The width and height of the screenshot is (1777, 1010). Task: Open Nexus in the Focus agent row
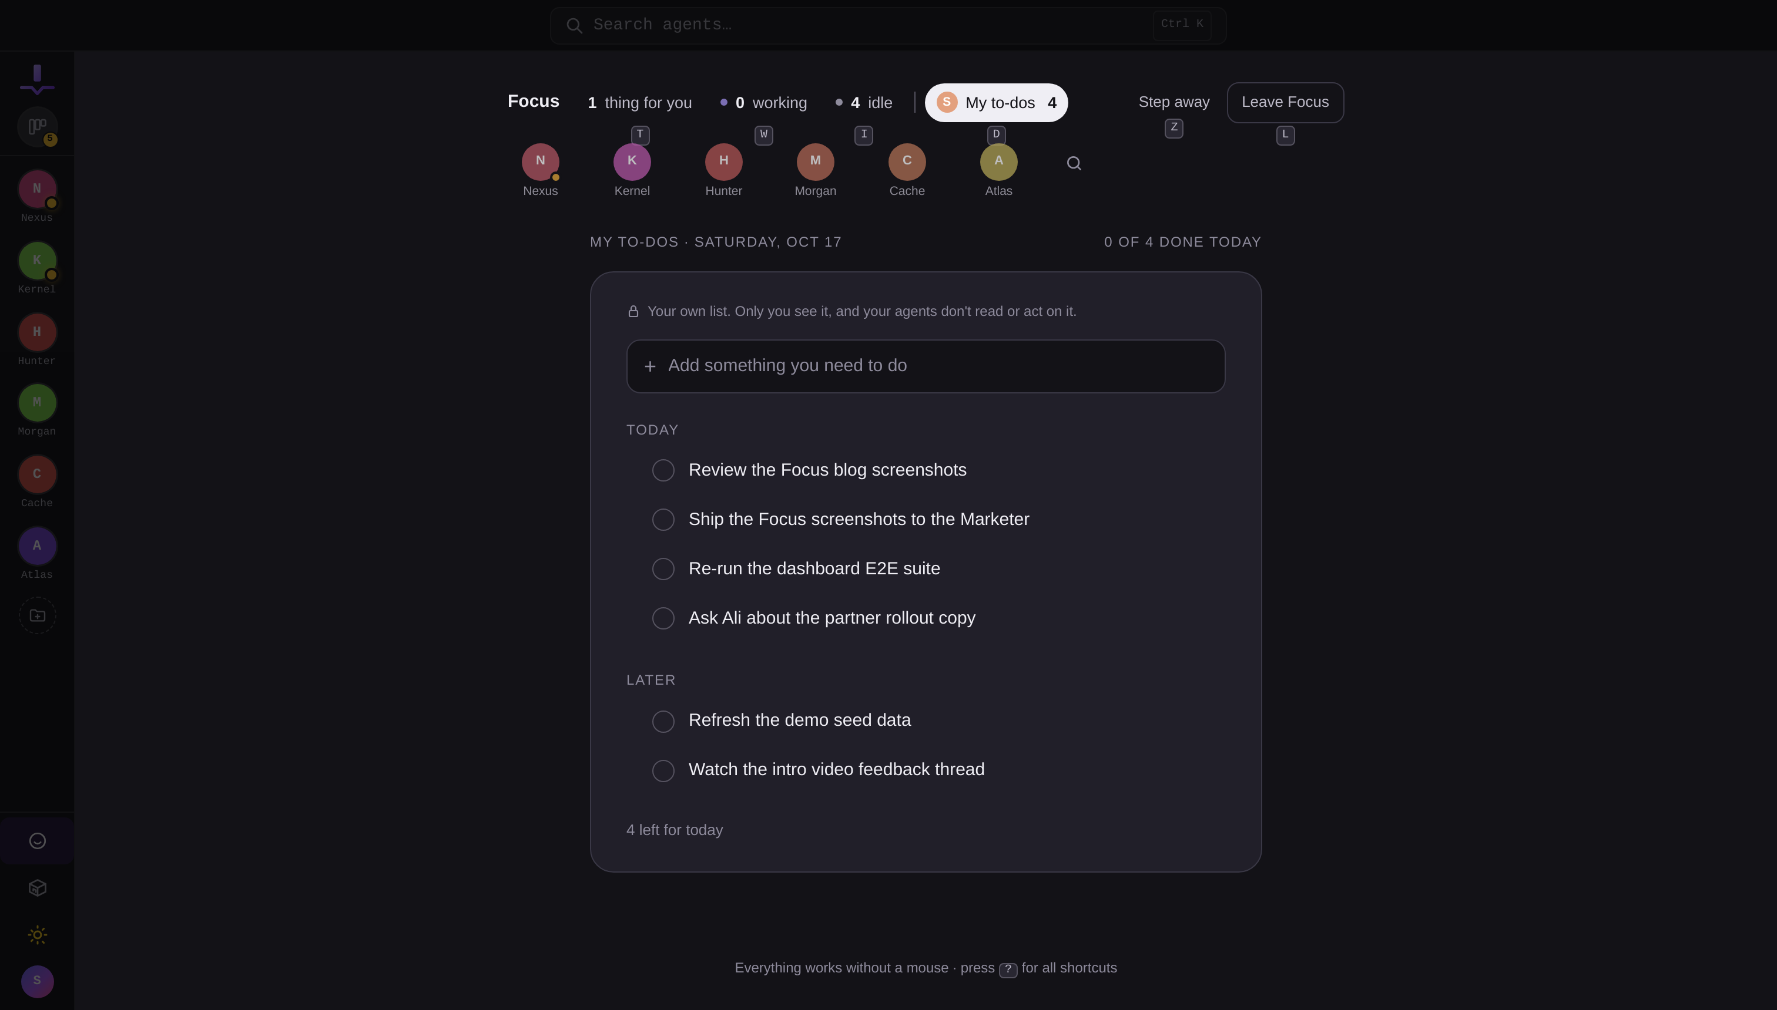(540, 162)
